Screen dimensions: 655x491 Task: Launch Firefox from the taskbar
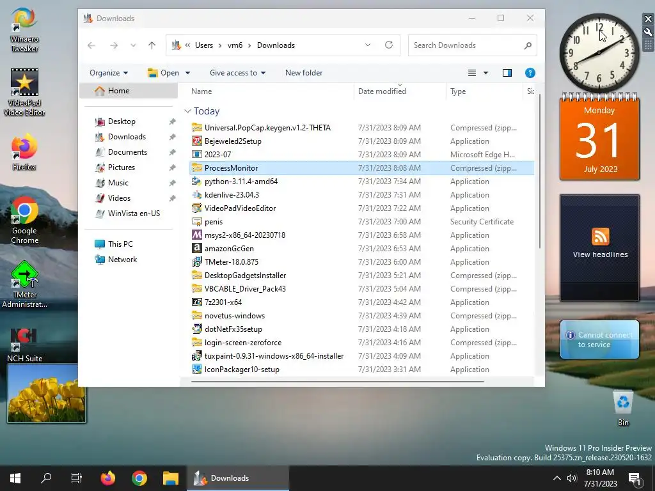[108, 478]
